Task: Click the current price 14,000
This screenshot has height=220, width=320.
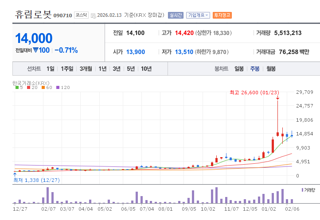Action: [34, 39]
